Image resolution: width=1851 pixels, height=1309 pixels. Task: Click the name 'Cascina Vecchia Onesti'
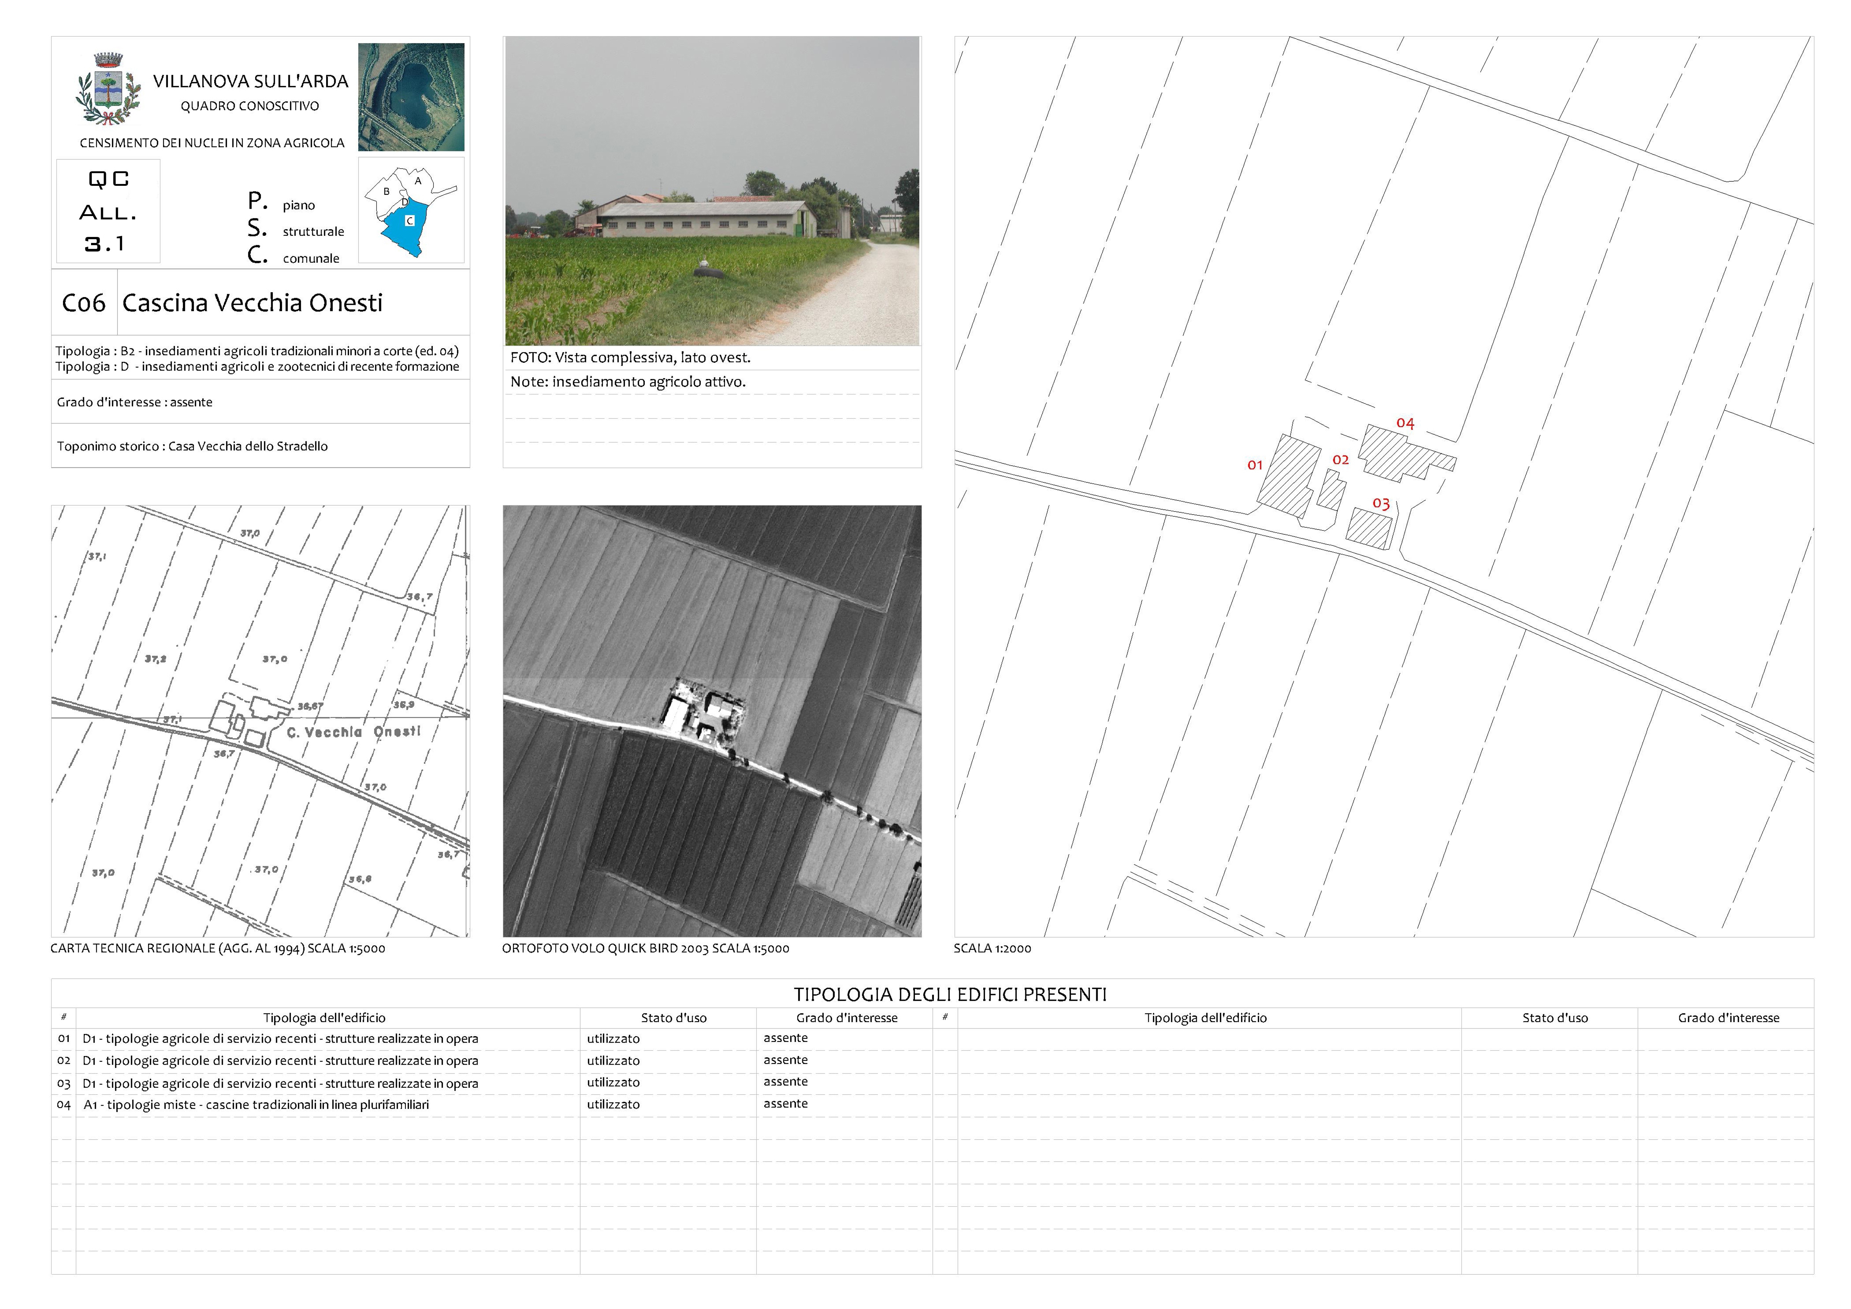[x=252, y=303]
